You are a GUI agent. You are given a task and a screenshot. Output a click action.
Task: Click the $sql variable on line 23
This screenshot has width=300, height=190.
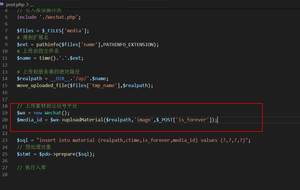22,140
